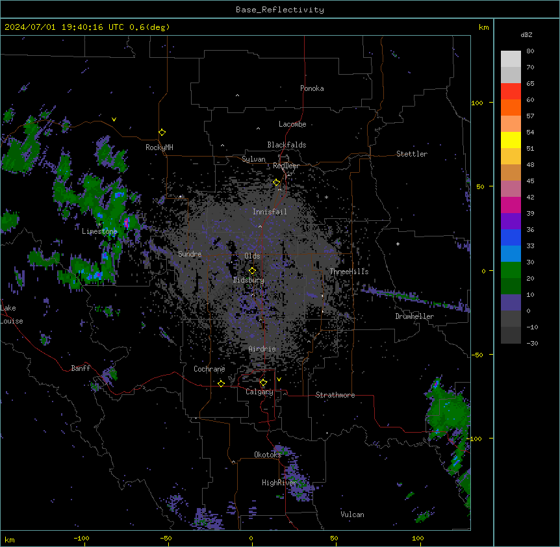560x547 pixels.
Task: Click the green 30 dBZ legend swatch
Action: [x=511, y=270]
